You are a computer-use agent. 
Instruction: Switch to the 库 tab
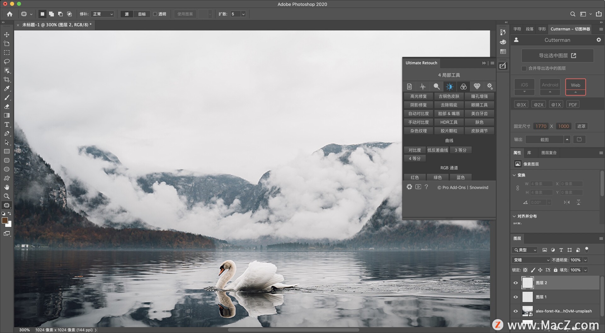click(x=529, y=153)
